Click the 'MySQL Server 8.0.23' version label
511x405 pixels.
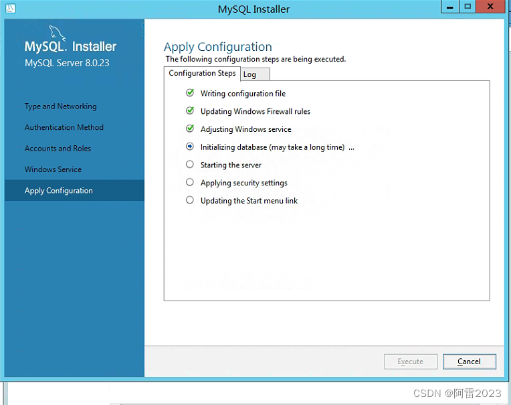click(x=67, y=63)
